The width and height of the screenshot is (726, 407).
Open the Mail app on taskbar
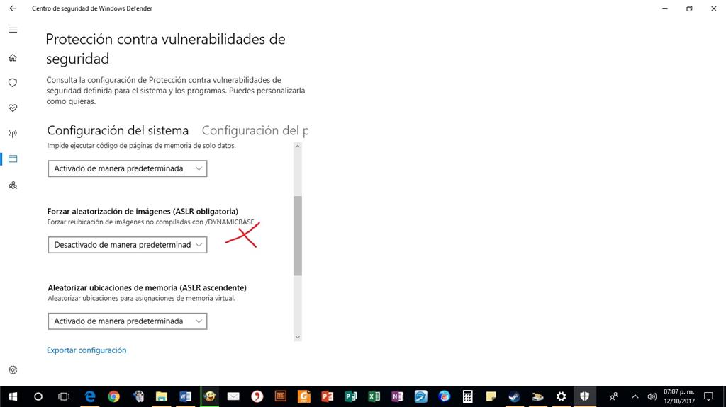pyautogui.click(x=233, y=396)
